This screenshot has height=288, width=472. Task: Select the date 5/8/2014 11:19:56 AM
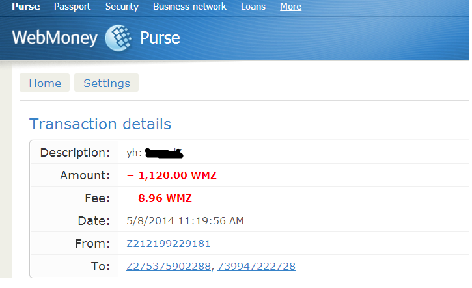click(185, 221)
